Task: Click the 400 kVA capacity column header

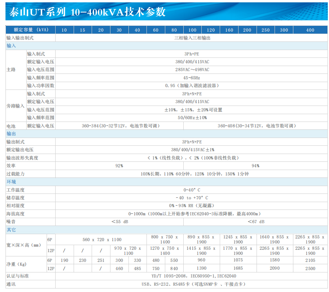Action: pos(310,30)
